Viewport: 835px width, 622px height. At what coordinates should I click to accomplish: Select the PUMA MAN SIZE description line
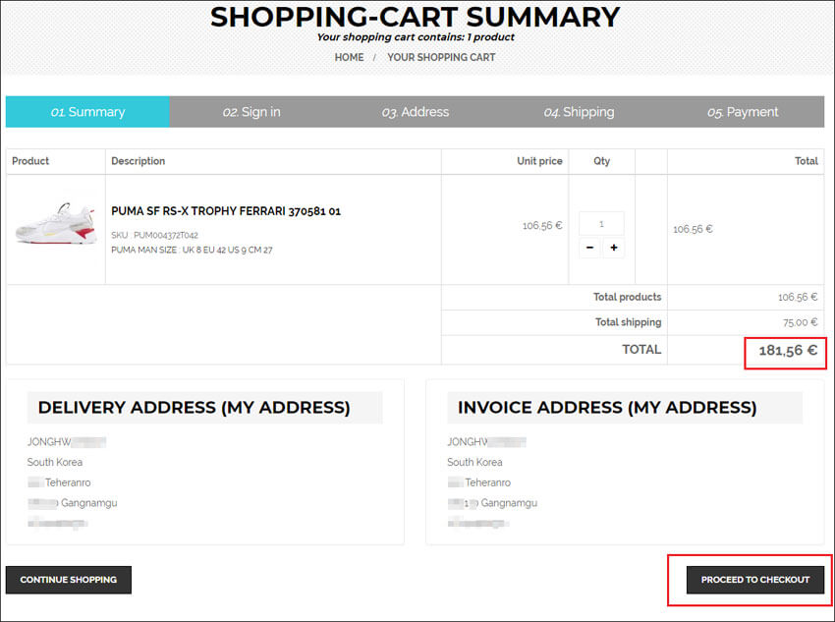point(192,250)
